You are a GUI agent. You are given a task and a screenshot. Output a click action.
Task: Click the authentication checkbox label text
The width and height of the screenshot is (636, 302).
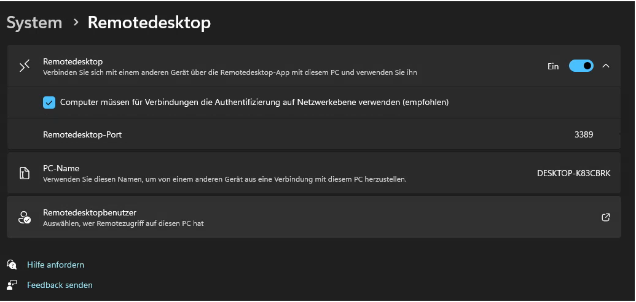pos(254,103)
